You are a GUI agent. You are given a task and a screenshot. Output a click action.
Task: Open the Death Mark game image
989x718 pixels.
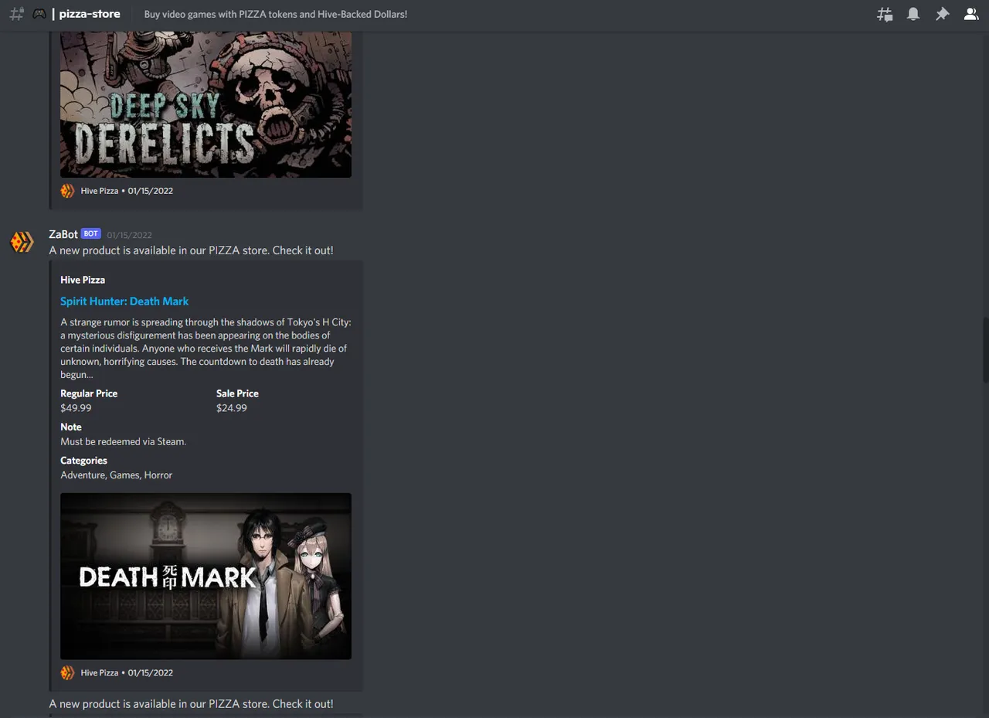(x=206, y=576)
